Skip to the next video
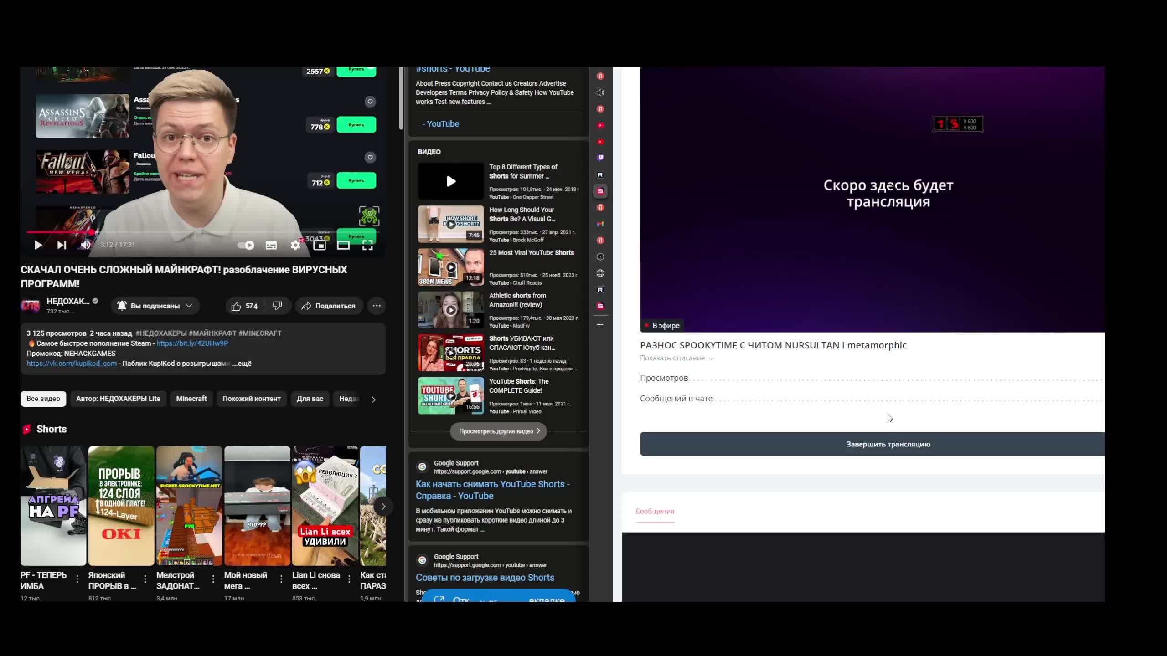This screenshot has width=1167, height=656. (62, 245)
